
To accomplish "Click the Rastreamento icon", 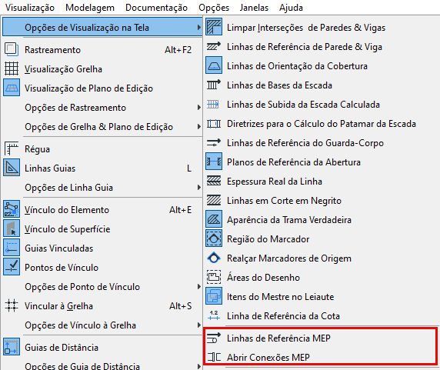I will point(12,50).
